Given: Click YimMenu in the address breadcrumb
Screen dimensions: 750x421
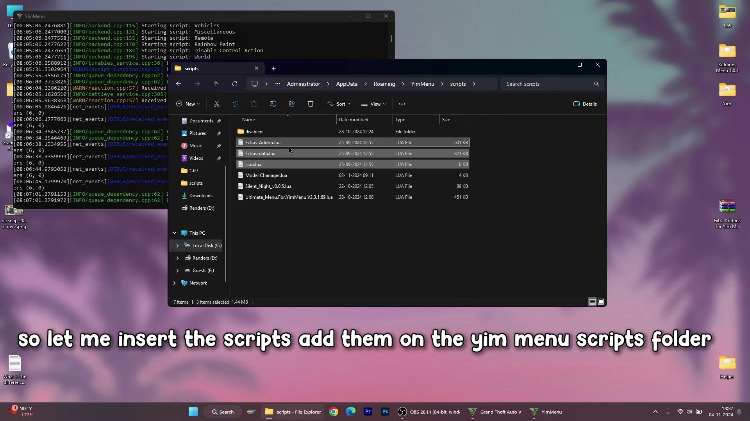Looking at the screenshot, I should tap(423, 84).
